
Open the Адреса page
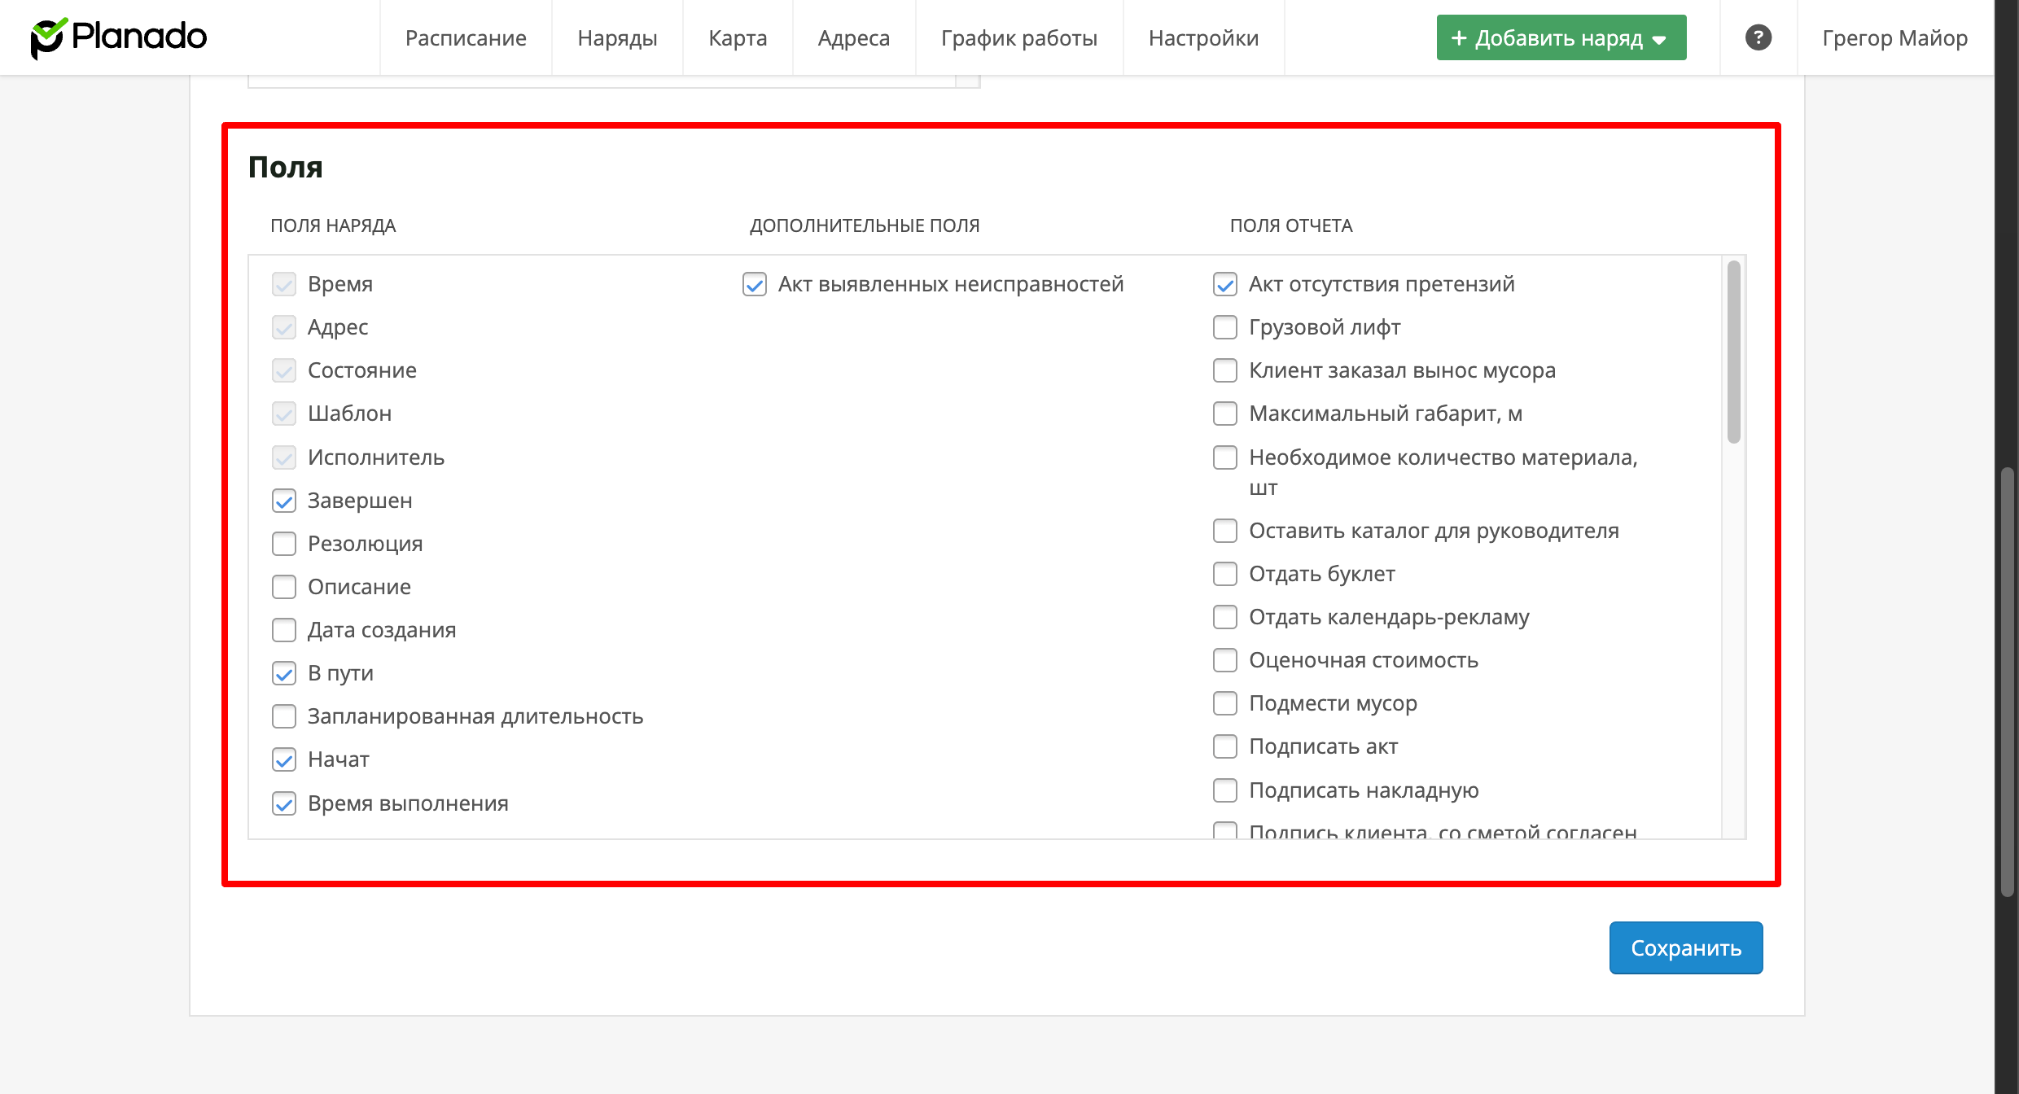tap(853, 37)
